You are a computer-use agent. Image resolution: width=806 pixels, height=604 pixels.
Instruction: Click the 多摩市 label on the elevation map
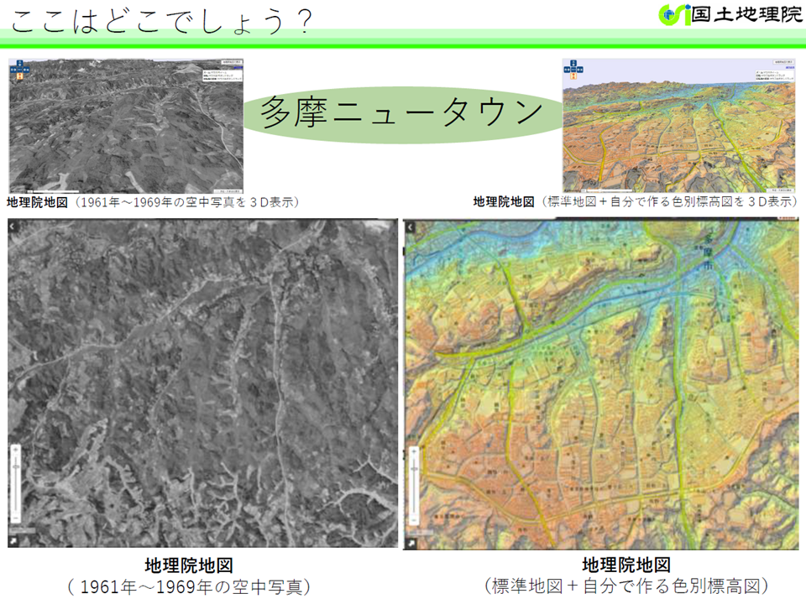tap(709, 253)
